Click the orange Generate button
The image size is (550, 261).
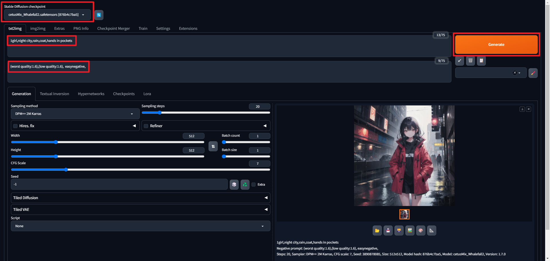496,44
